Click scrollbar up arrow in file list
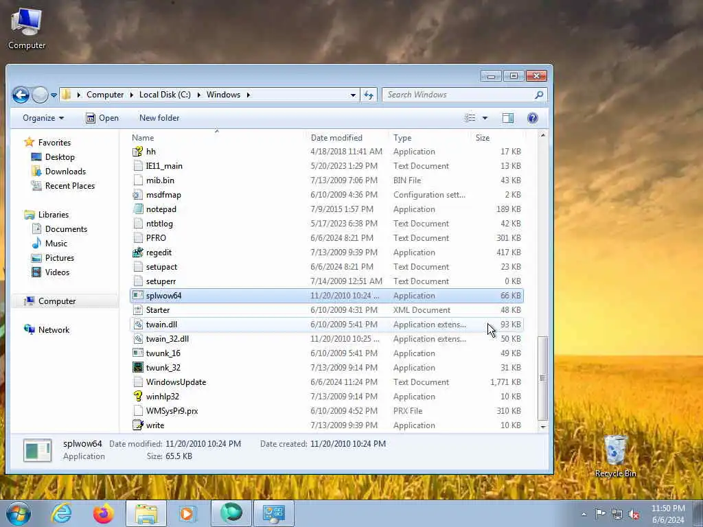The width and height of the screenshot is (703, 527). click(x=542, y=135)
